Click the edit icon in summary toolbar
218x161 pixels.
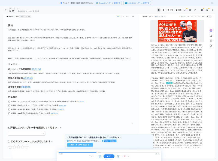pyautogui.click(x=122, y=16)
